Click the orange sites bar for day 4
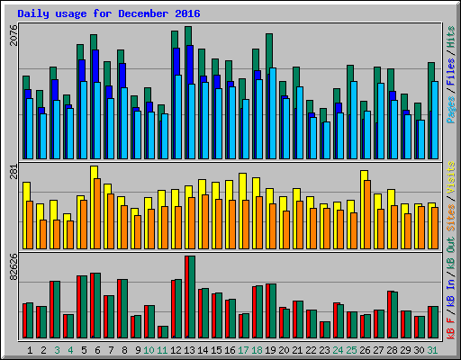The height and width of the screenshot is (360, 461). point(70,235)
